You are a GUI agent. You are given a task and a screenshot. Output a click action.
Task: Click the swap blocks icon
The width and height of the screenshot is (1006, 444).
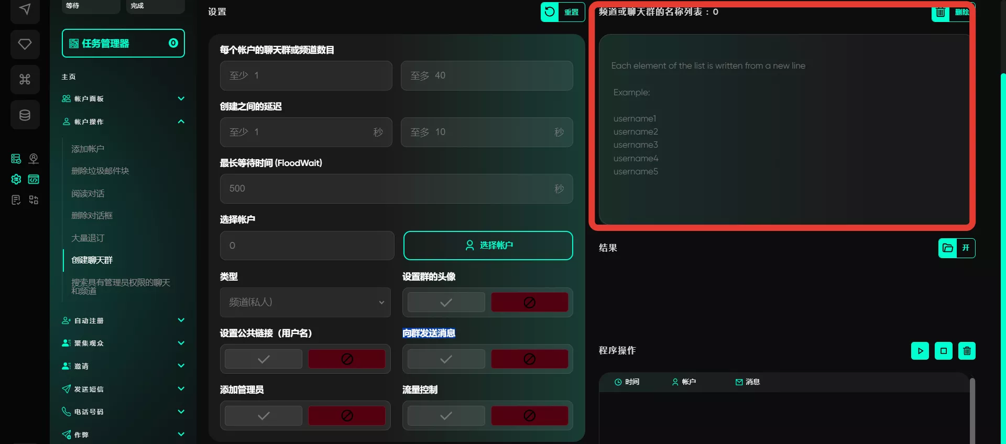click(34, 199)
